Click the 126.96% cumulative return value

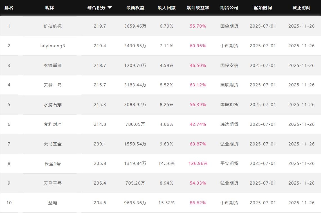click(x=198, y=163)
